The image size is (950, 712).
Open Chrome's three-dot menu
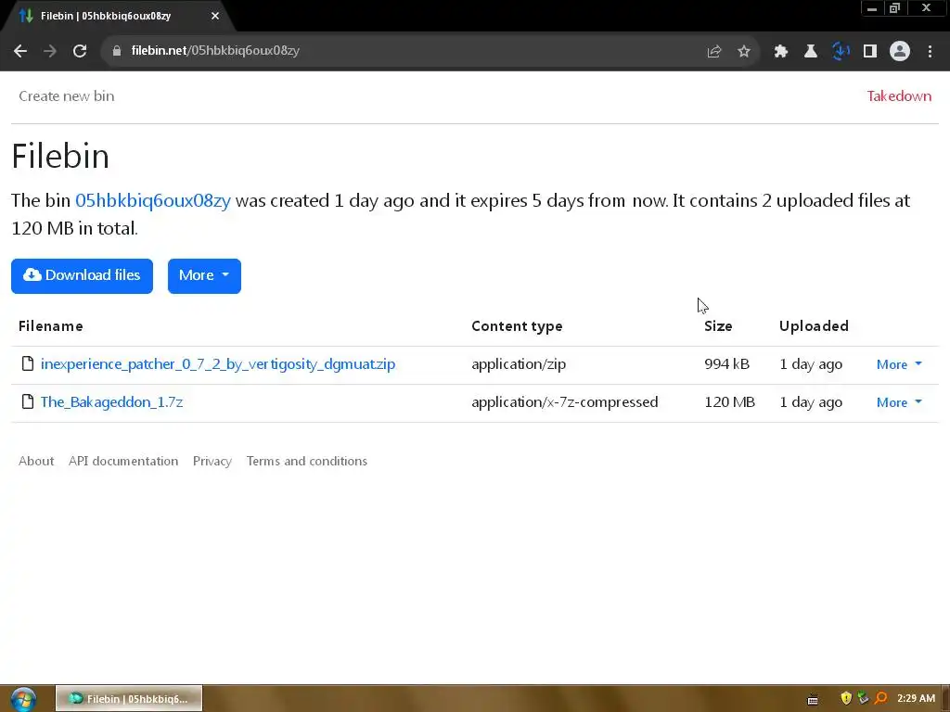(930, 52)
